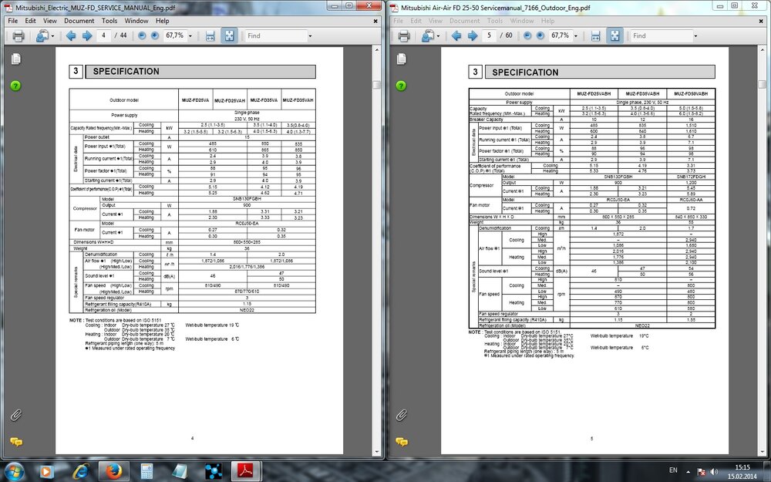The height and width of the screenshot is (482, 771).
Task: Zoom in in the left PDF window
Action: coord(155,35)
